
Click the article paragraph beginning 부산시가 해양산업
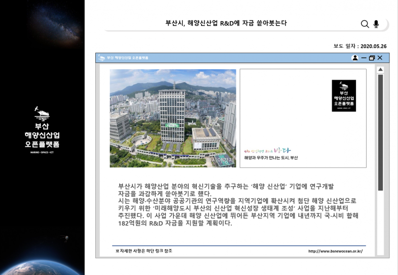click(x=238, y=205)
